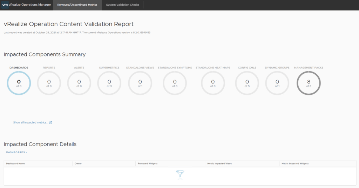This screenshot has width=359, height=188.
Task: Select the Standalone Heat Maps circle
Action: pos(213,83)
